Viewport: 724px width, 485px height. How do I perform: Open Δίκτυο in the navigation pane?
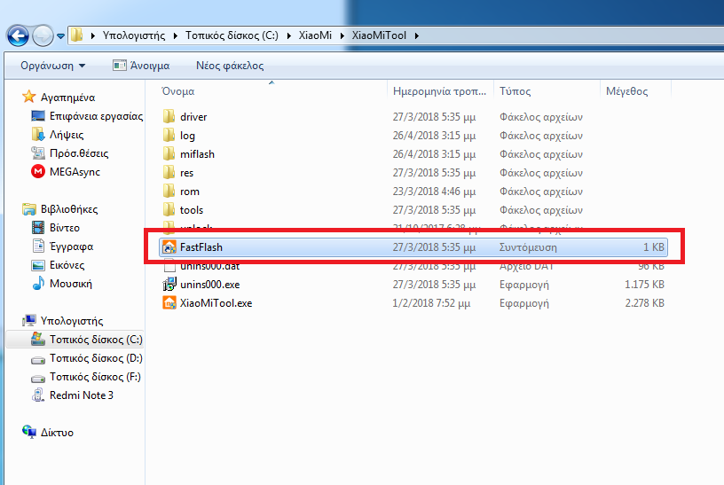click(x=57, y=433)
